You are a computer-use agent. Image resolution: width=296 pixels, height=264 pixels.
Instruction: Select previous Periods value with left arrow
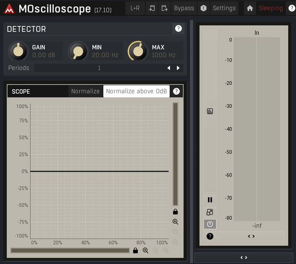(x=169, y=68)
